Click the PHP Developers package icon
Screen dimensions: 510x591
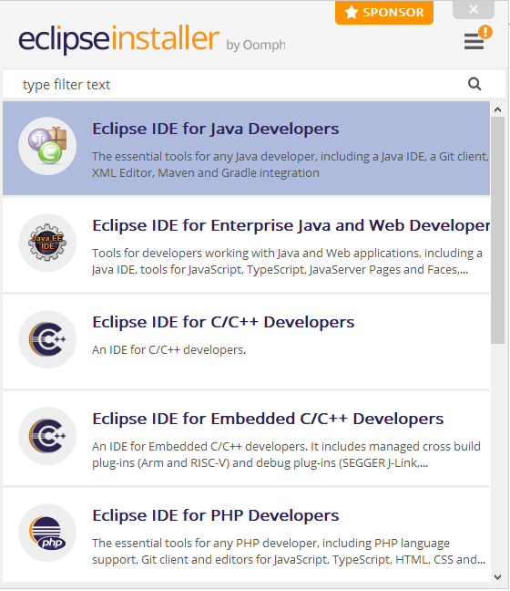tap(47, 533)
